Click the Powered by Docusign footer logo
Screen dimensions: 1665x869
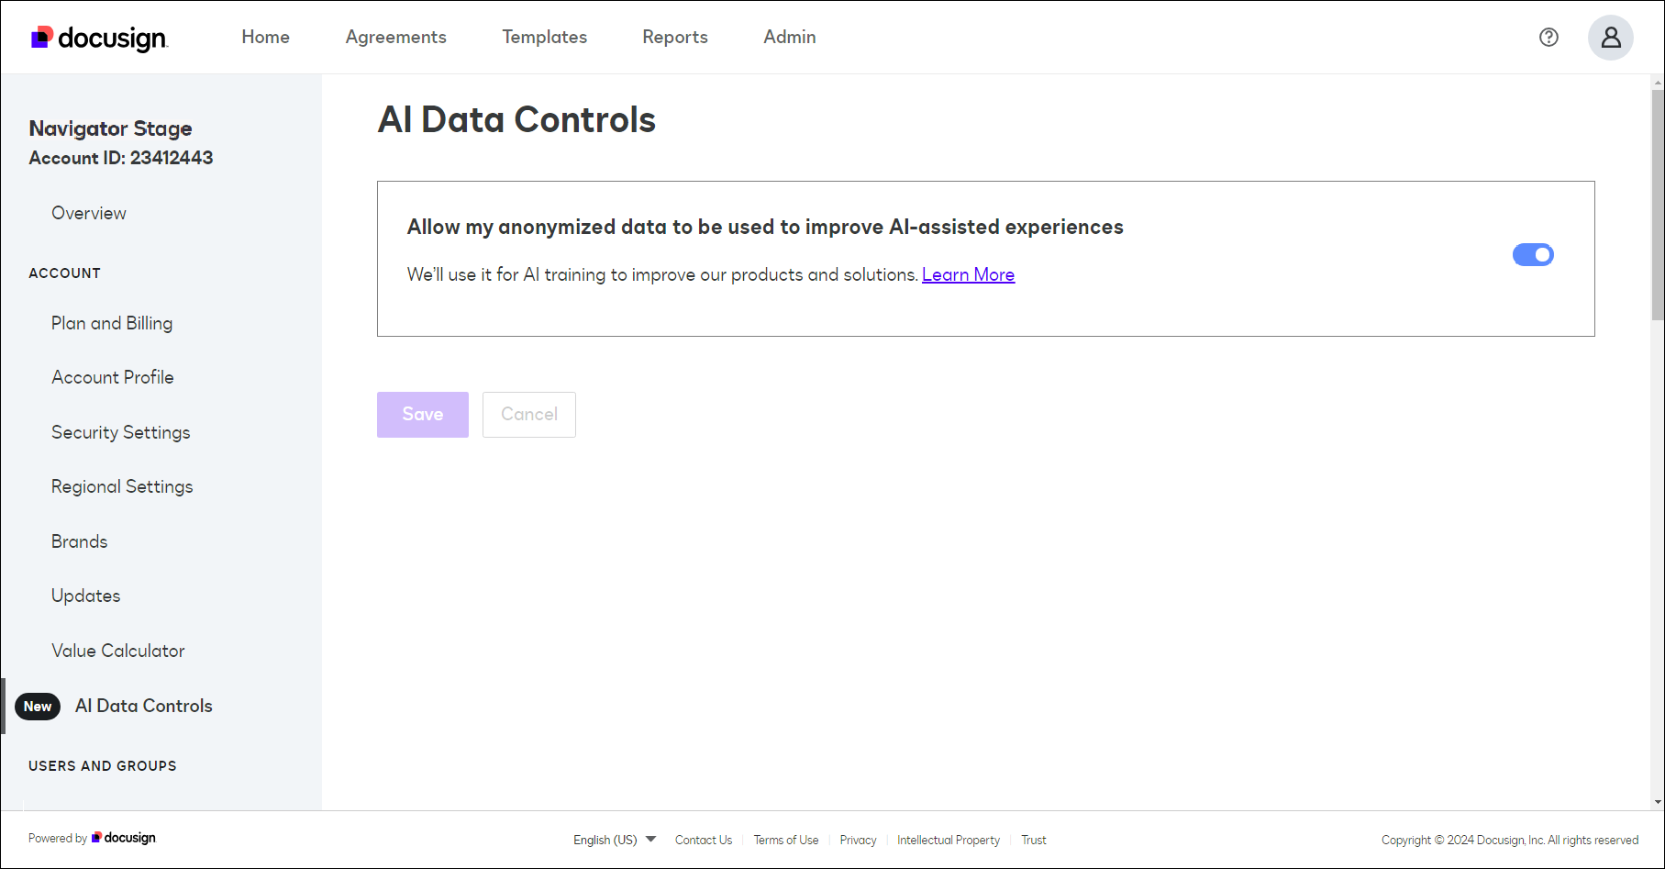click(x=92, y=837)
